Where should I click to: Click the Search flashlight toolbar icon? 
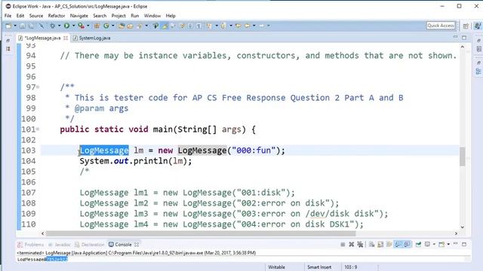point(140,26)
